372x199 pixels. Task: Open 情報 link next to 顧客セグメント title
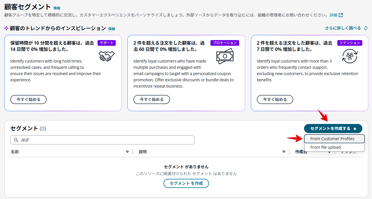[x=57, y=8]
